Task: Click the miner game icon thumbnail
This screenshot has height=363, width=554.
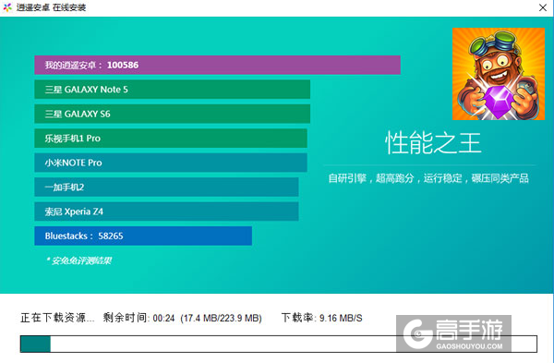Action: point(499,74)
